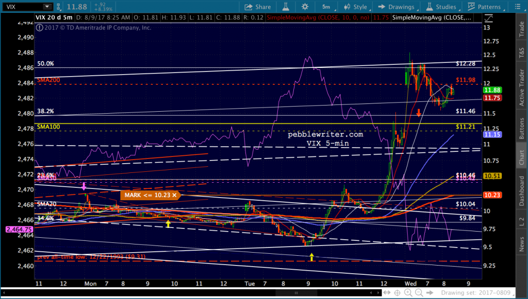
Task: Open the Patterns menu
Action: click(x=484, y=7)
